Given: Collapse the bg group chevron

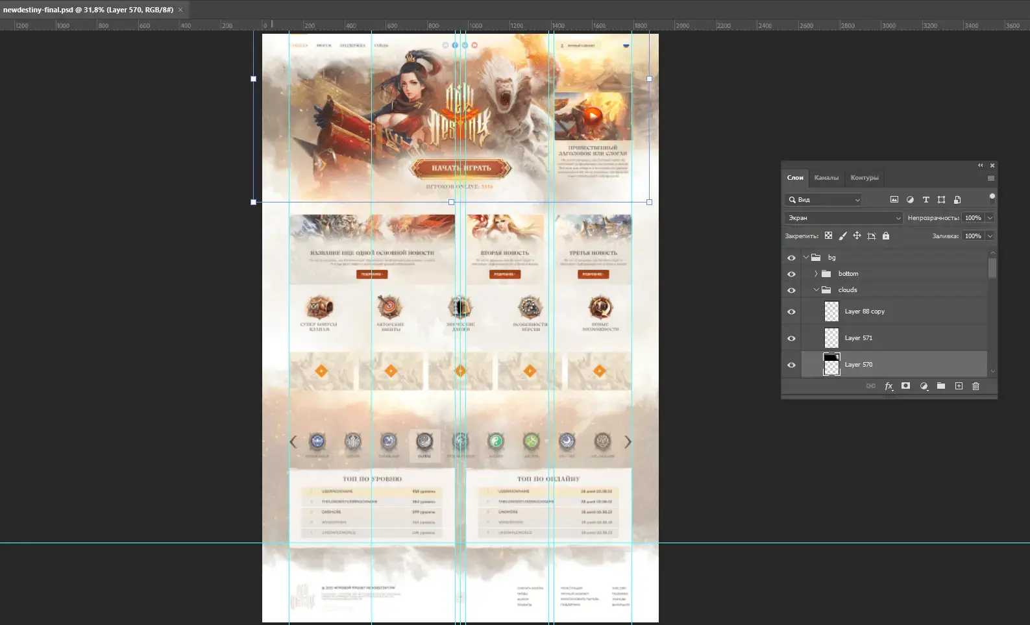Looking at the screenshot, I should [x=806, y=258].
